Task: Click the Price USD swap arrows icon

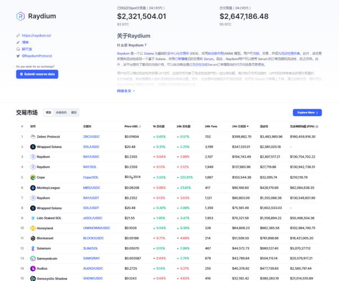Action: click(x=140, y=127)
